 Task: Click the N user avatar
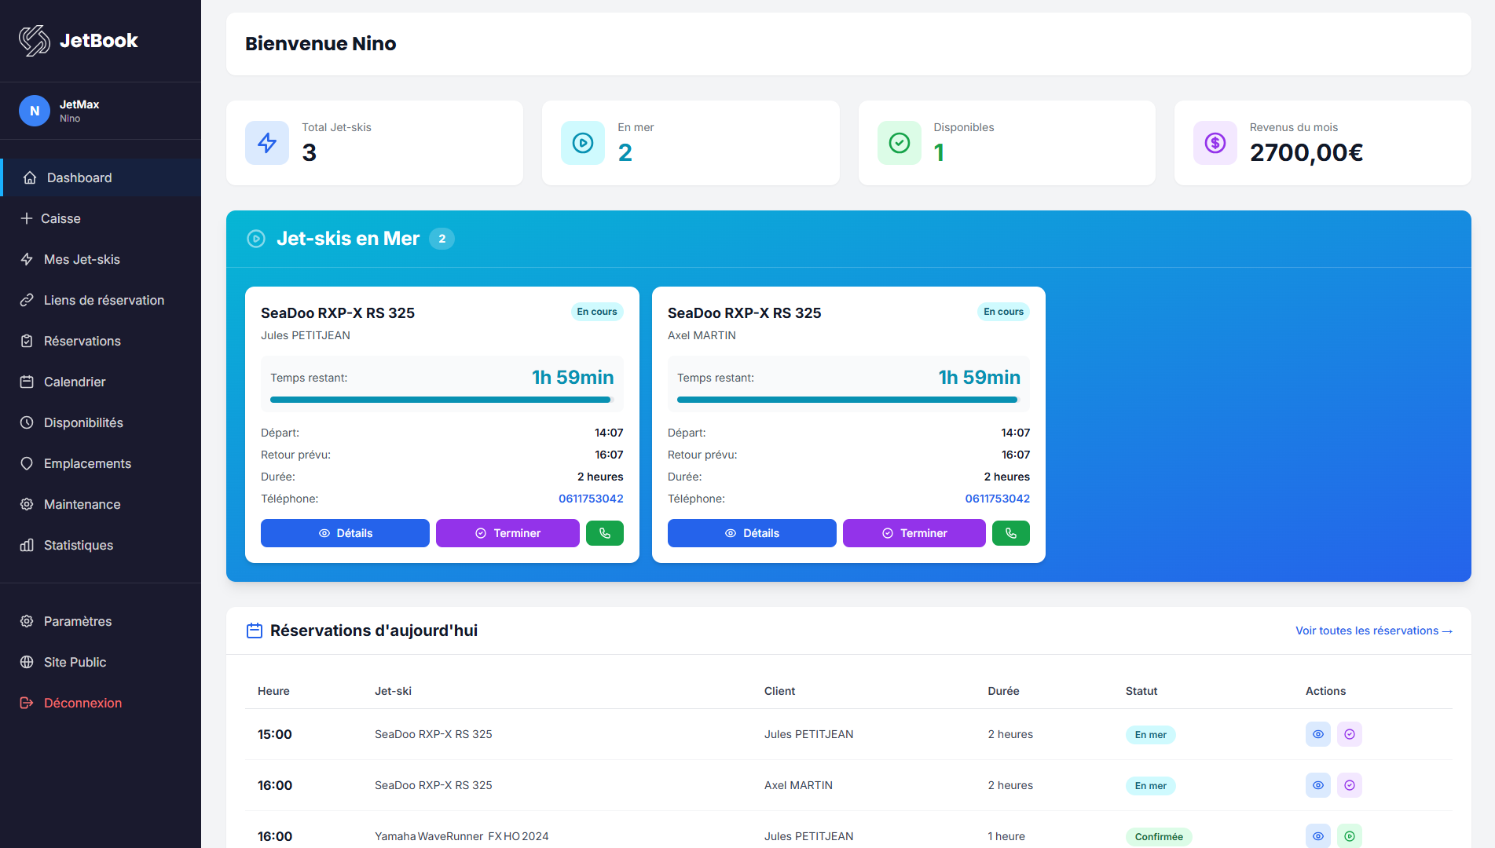35,111
